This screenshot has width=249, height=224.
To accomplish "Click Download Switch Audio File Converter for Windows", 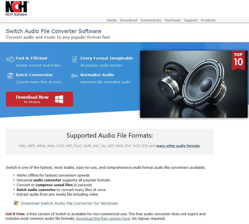I will [x=69, y=203].
